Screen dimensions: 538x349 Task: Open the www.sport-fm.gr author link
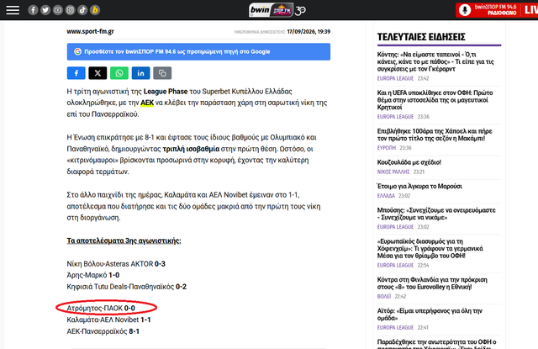90,31
